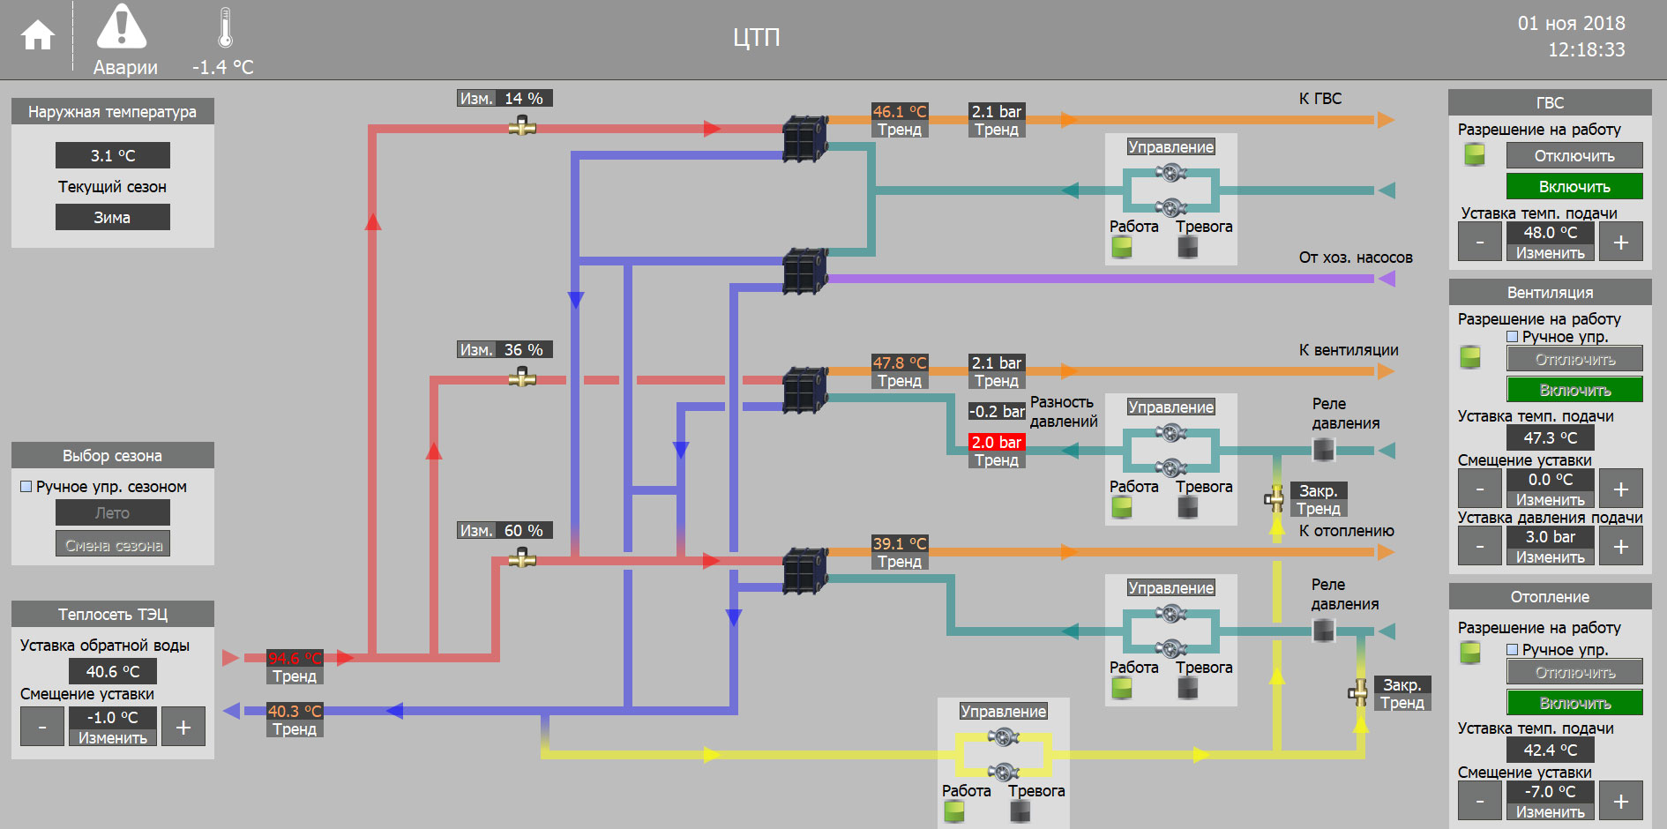
Task: Click the 3.1 °C outdoor temperature field
Action: pos(113,155)
